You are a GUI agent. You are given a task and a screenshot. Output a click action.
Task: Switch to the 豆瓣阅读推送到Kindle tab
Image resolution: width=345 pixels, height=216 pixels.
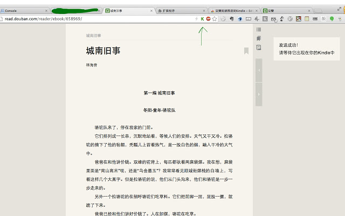[234, 11]
